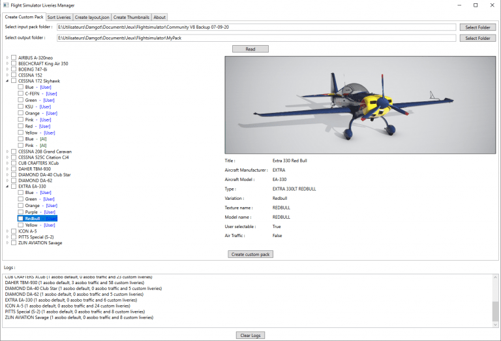
Task: Click the logs scroll down arrow
Action: coord(495,325)
